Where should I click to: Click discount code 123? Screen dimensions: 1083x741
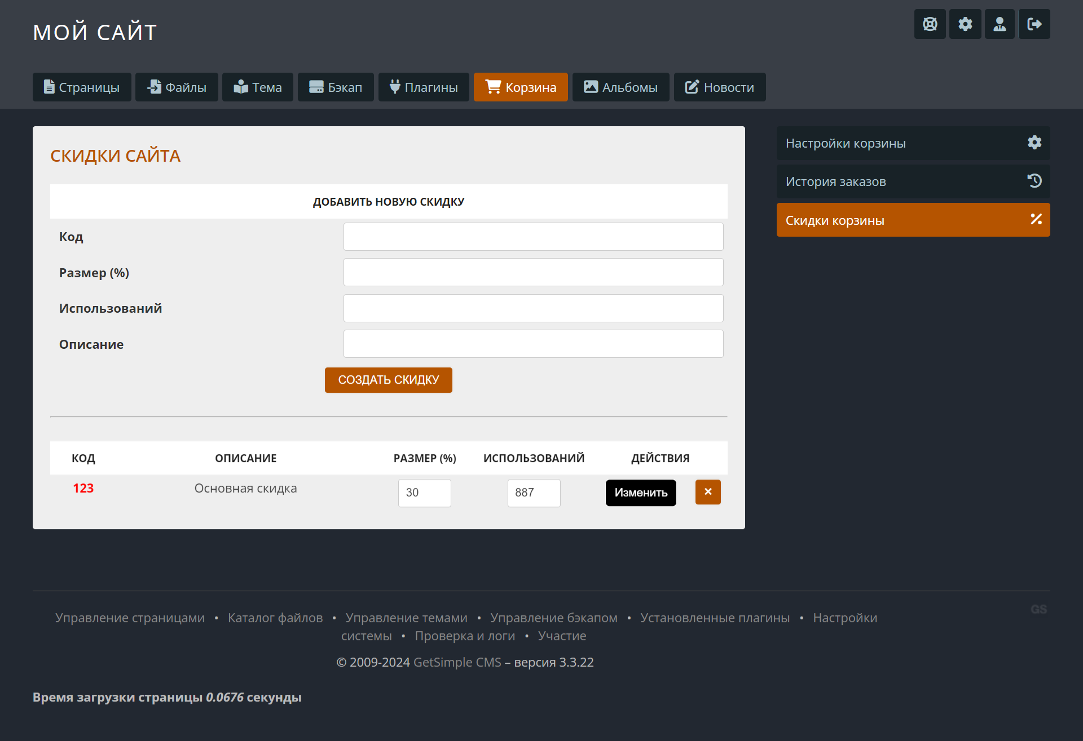[83, 488]
